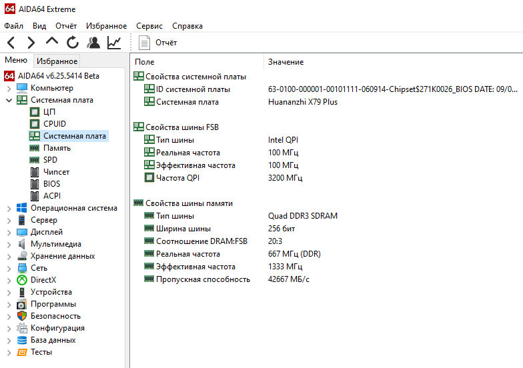This screenshot has width=523, height=368.
Task: Click the Память memory module icon
Action: (35, 148)
